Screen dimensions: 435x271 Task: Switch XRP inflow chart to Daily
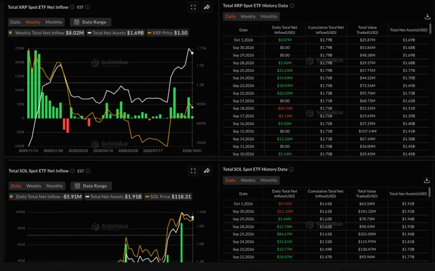tap(15, 22)
